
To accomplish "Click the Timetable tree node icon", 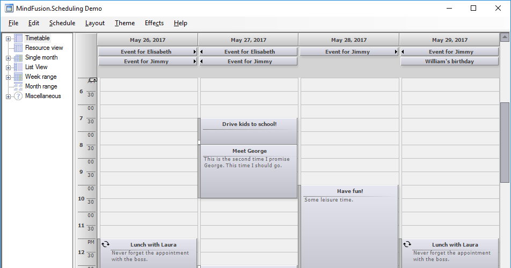I will click(18, 39).
